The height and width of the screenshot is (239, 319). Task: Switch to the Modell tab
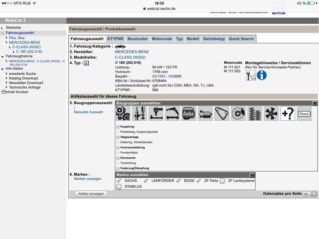point(193,39)
